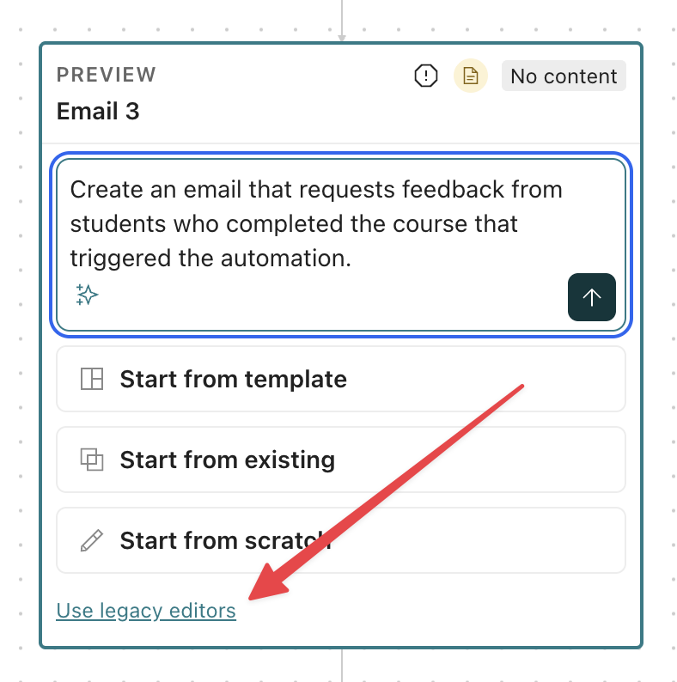Click the yellow document content icon
677x682 pixels.
point(470,76)
